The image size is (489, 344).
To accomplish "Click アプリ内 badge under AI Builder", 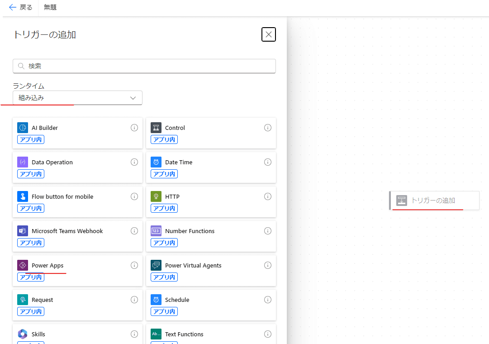I will tap(31, 139).
